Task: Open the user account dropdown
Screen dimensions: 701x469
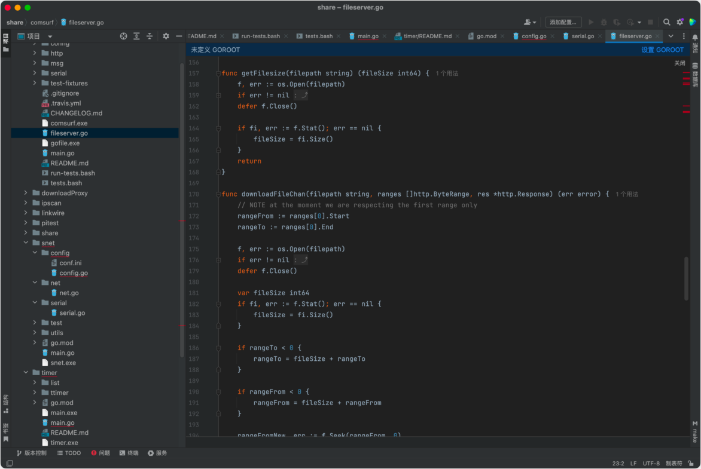Action: coord(530,22)
